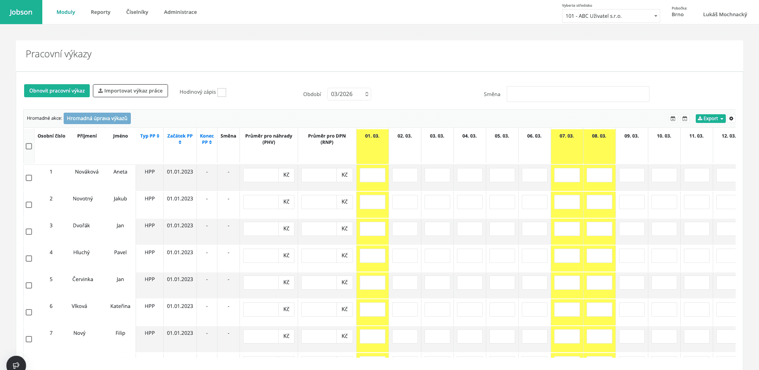Select the row checkbox for Nováková
This screenshot has width=759, height=370.
[29, 178]
